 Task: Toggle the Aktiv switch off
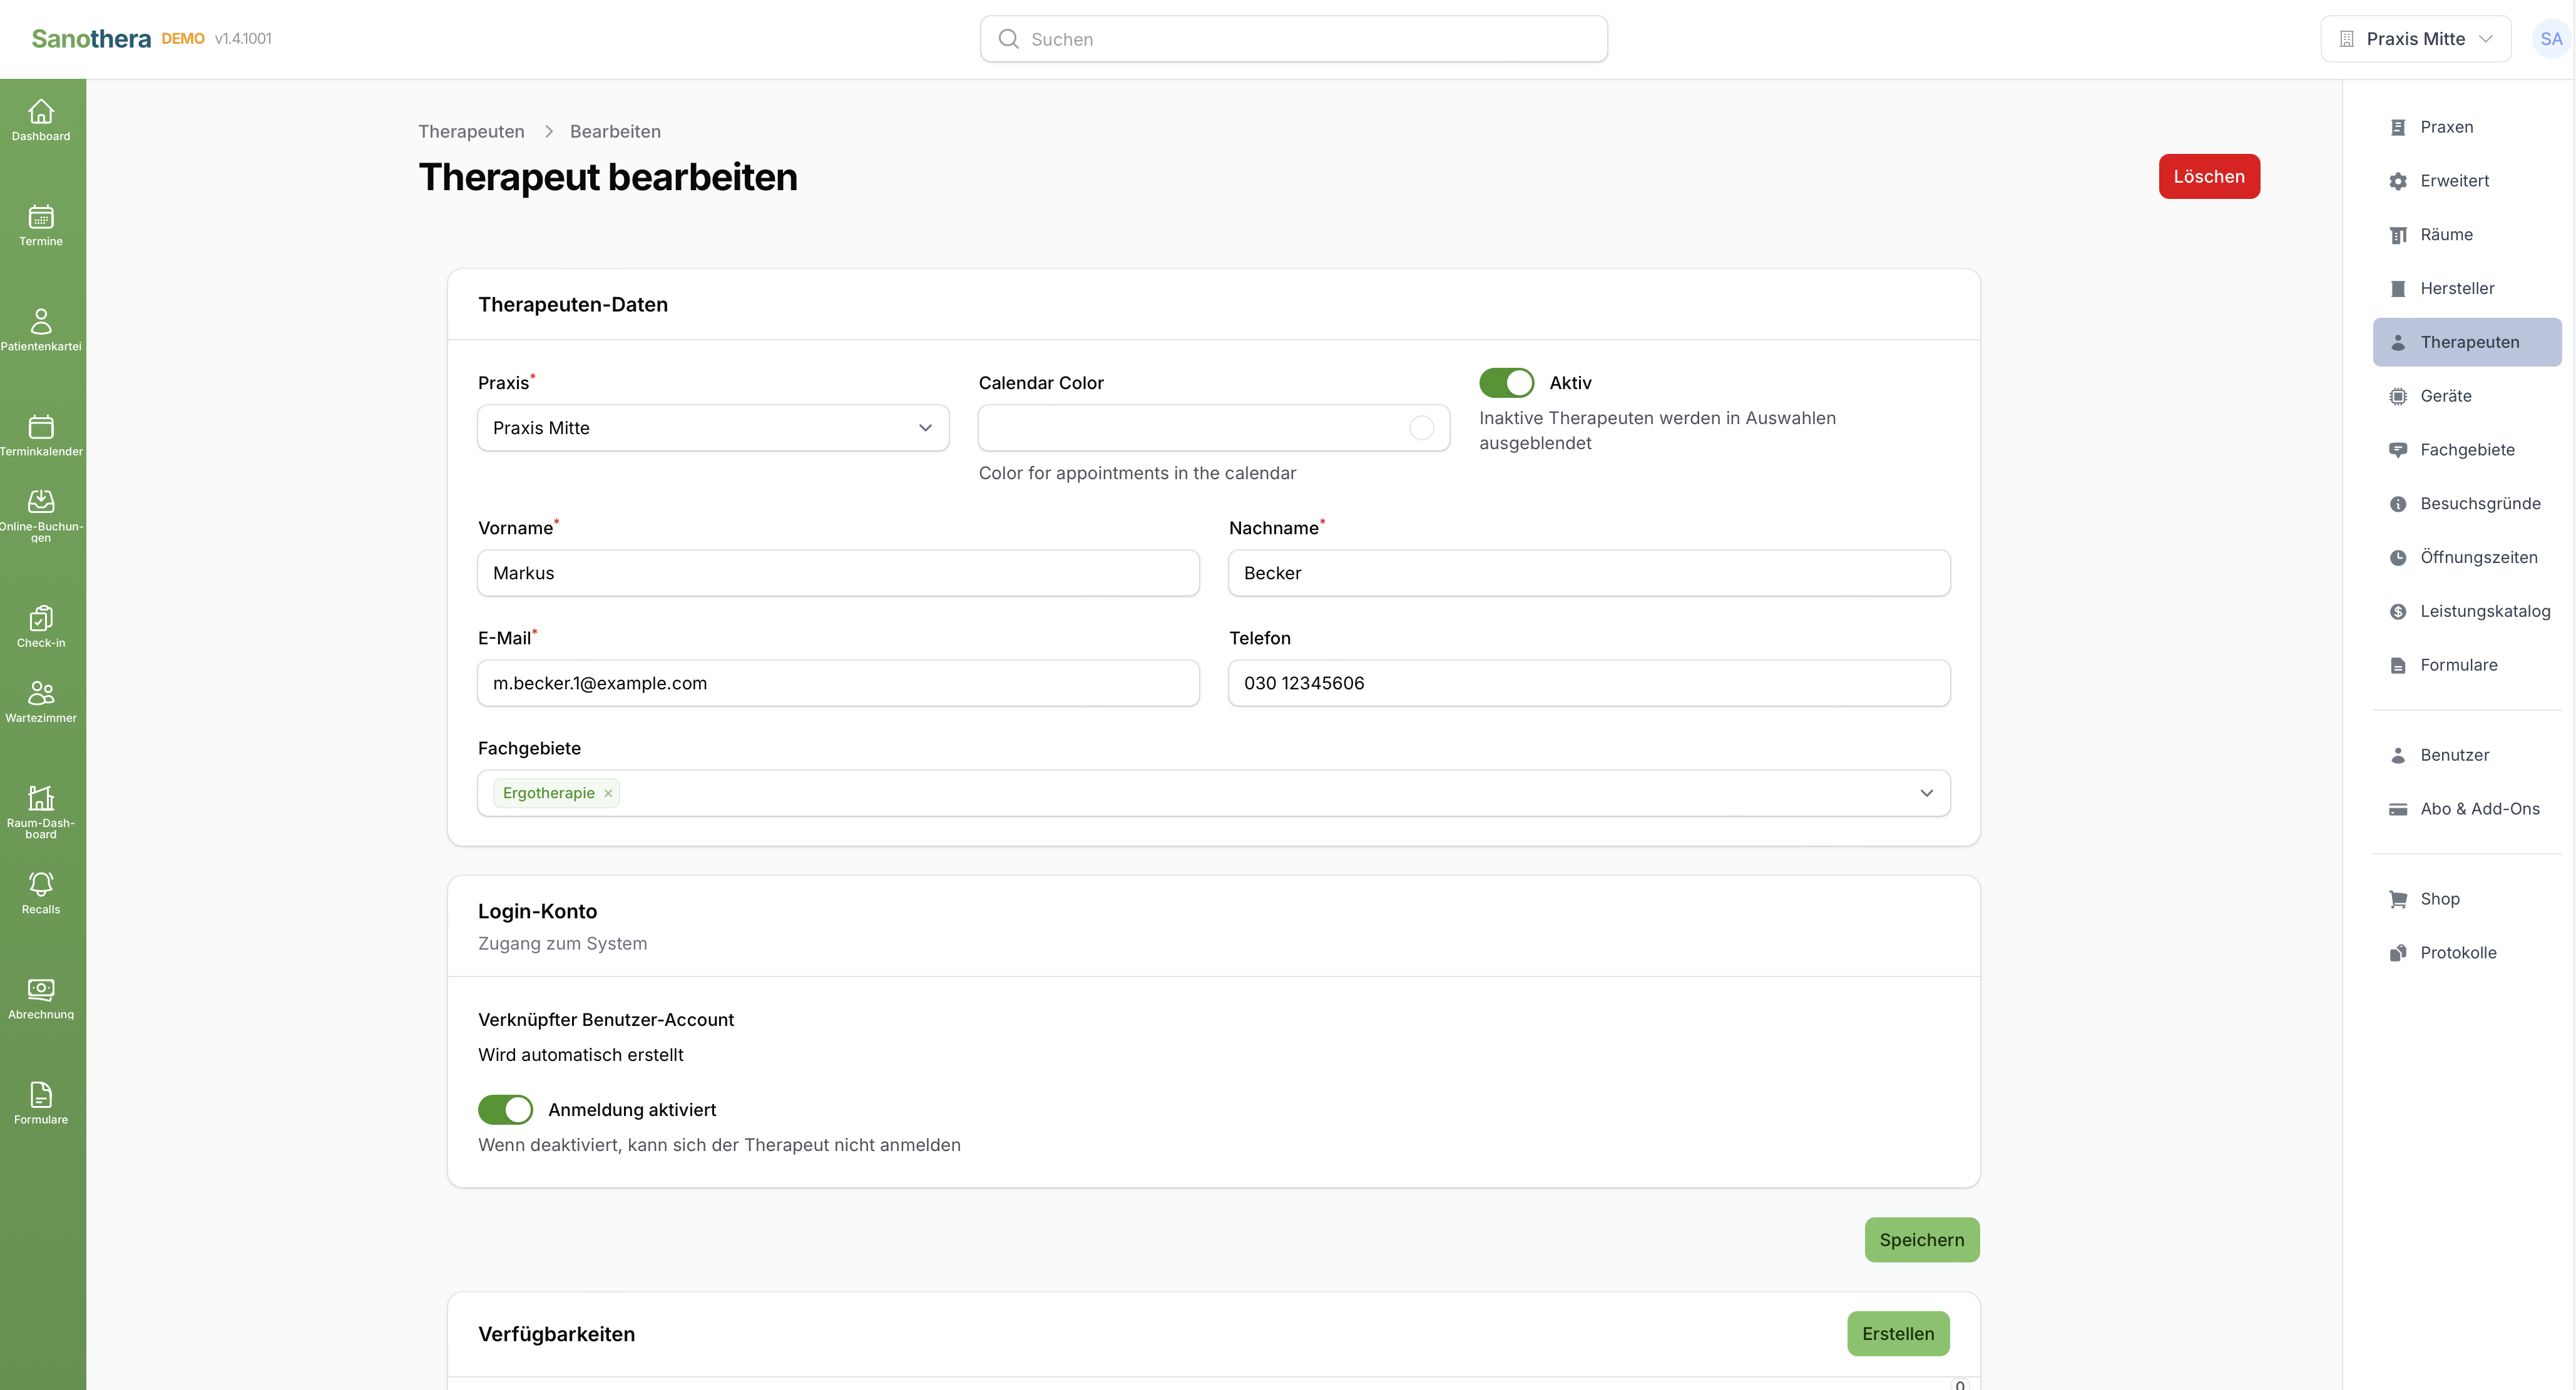click(1506, 383)
